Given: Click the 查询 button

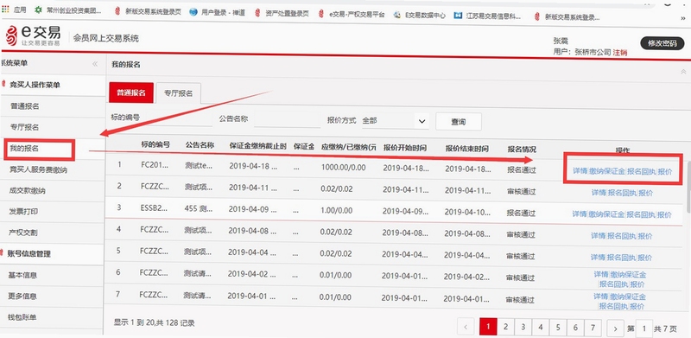Looking at the screenshot, I should [459, 122].
